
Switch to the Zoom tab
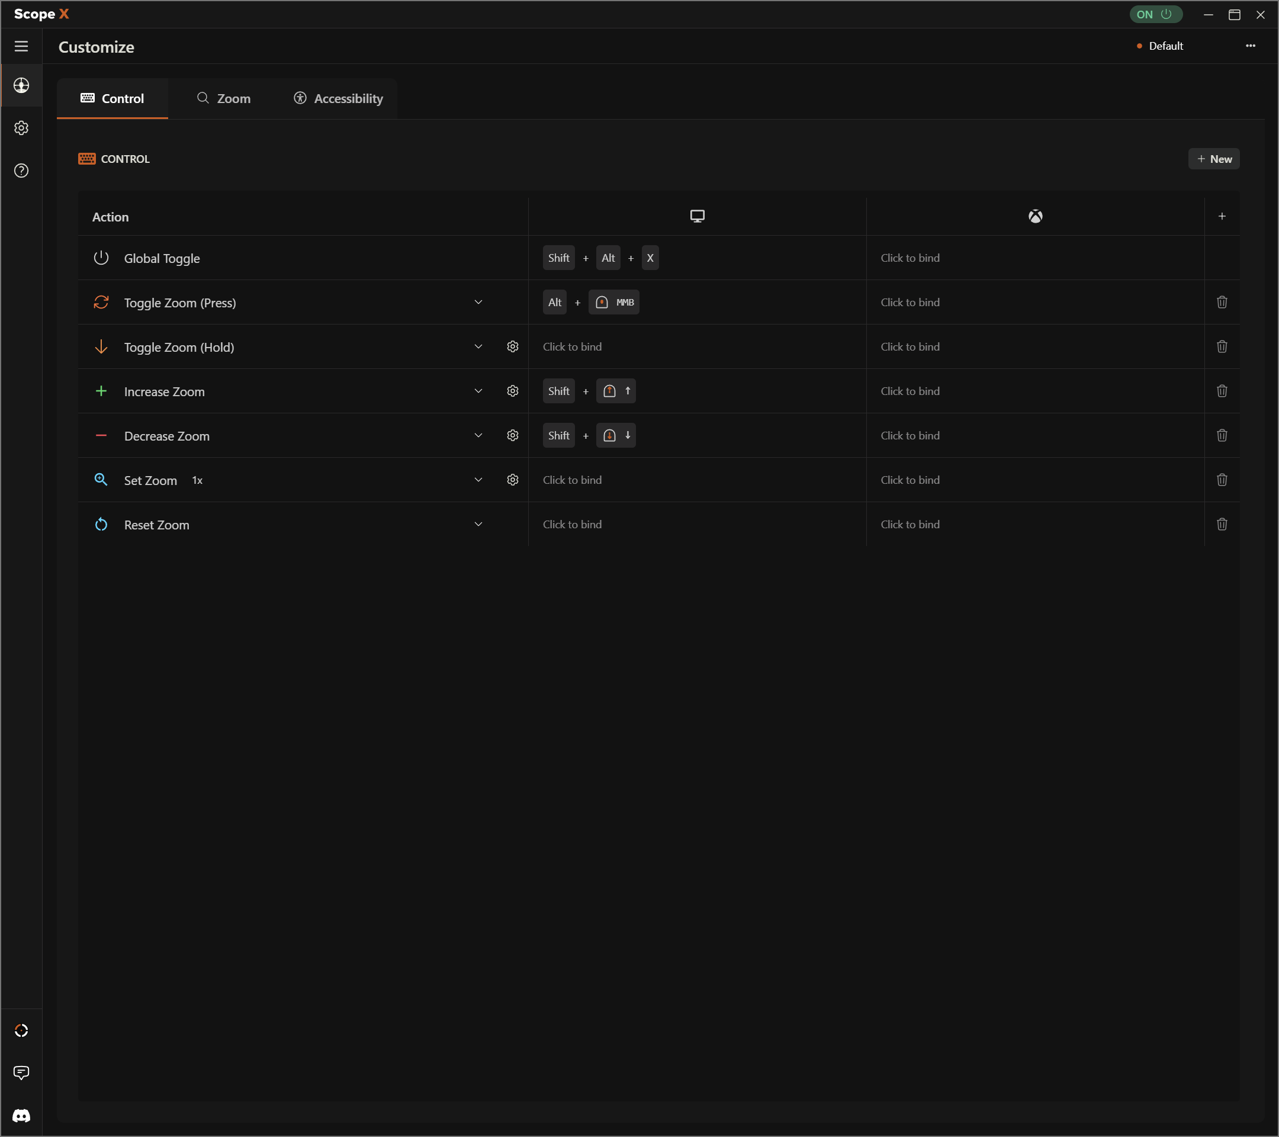[x=224, y=98]
